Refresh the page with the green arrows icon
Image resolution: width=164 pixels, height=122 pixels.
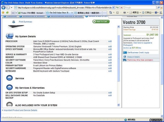click(x=117, y=7)
